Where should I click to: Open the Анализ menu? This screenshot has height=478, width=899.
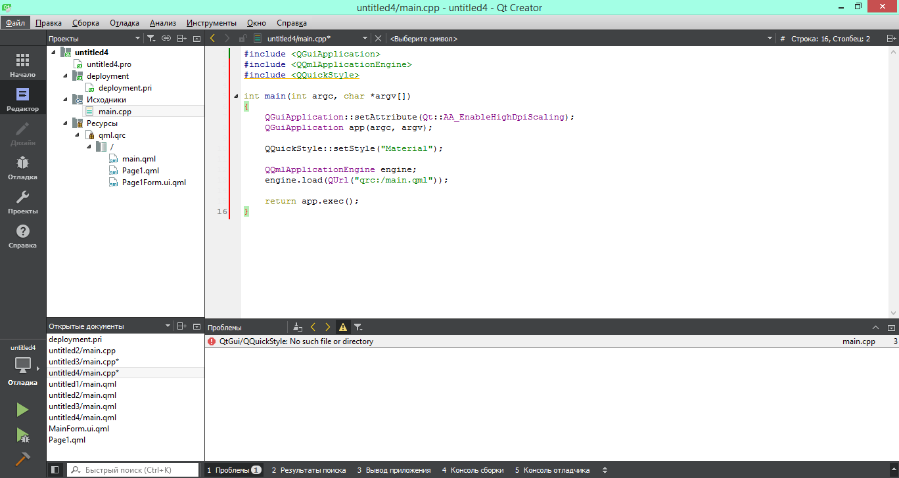point(162,23)
